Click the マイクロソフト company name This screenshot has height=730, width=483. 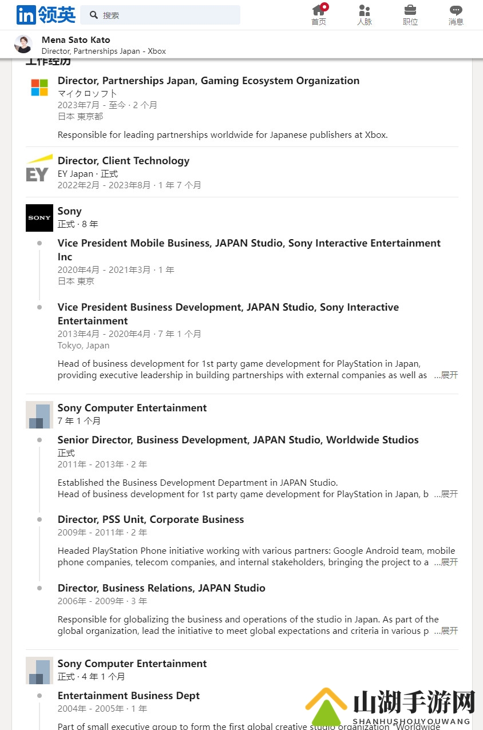tap(88, 93)
